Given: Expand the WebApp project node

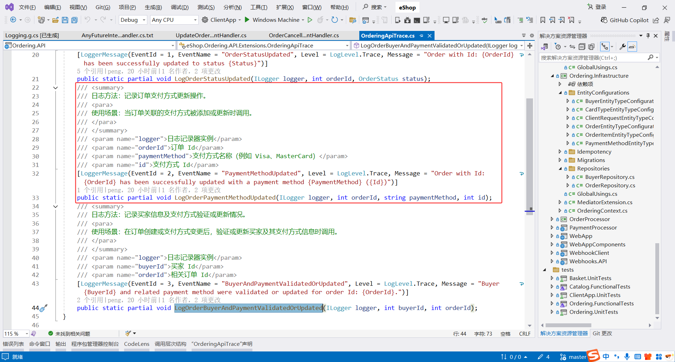Looking at the screenshot, I should (x=552, y=236).
